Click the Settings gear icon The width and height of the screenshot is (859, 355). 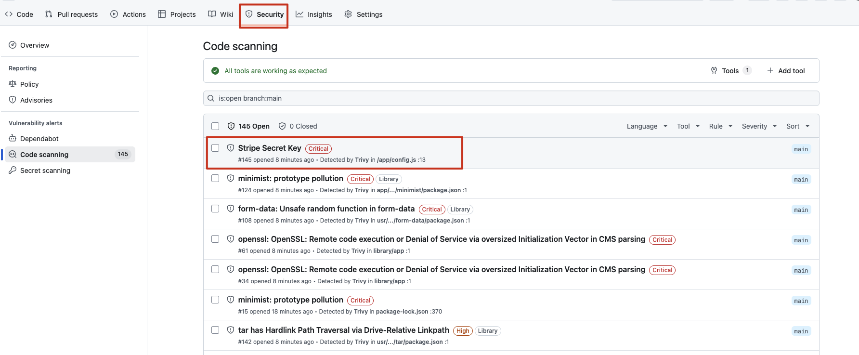point(348,14)
